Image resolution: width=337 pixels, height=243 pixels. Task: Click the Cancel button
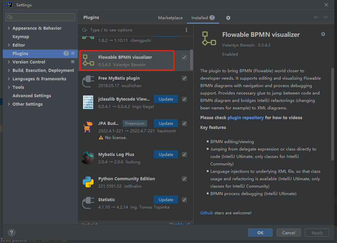(288, 233)
